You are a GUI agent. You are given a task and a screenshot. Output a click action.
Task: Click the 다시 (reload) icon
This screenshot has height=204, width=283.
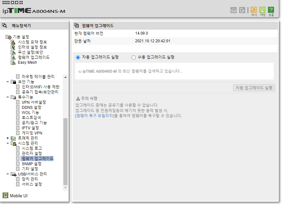click(x=254, y=10)
